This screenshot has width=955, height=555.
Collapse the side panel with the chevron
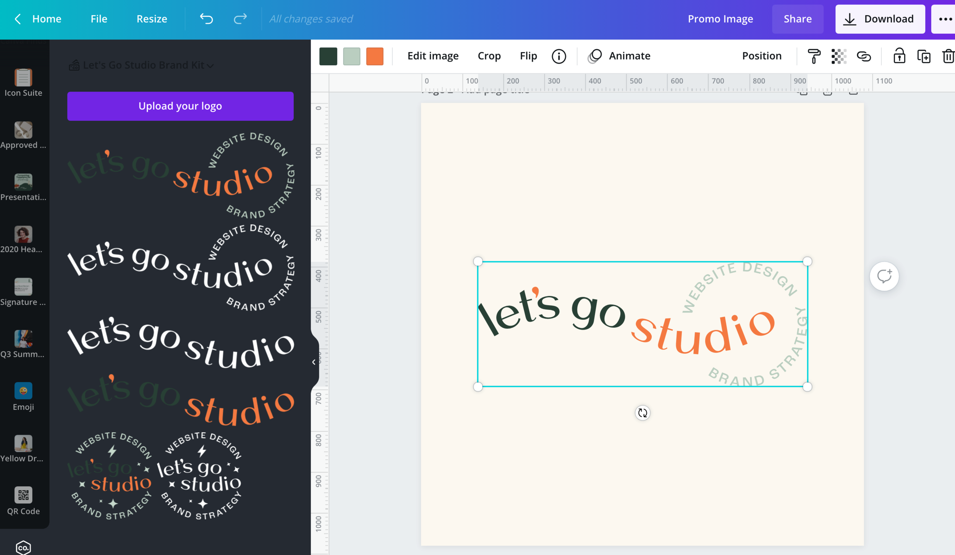click(314, 361)
